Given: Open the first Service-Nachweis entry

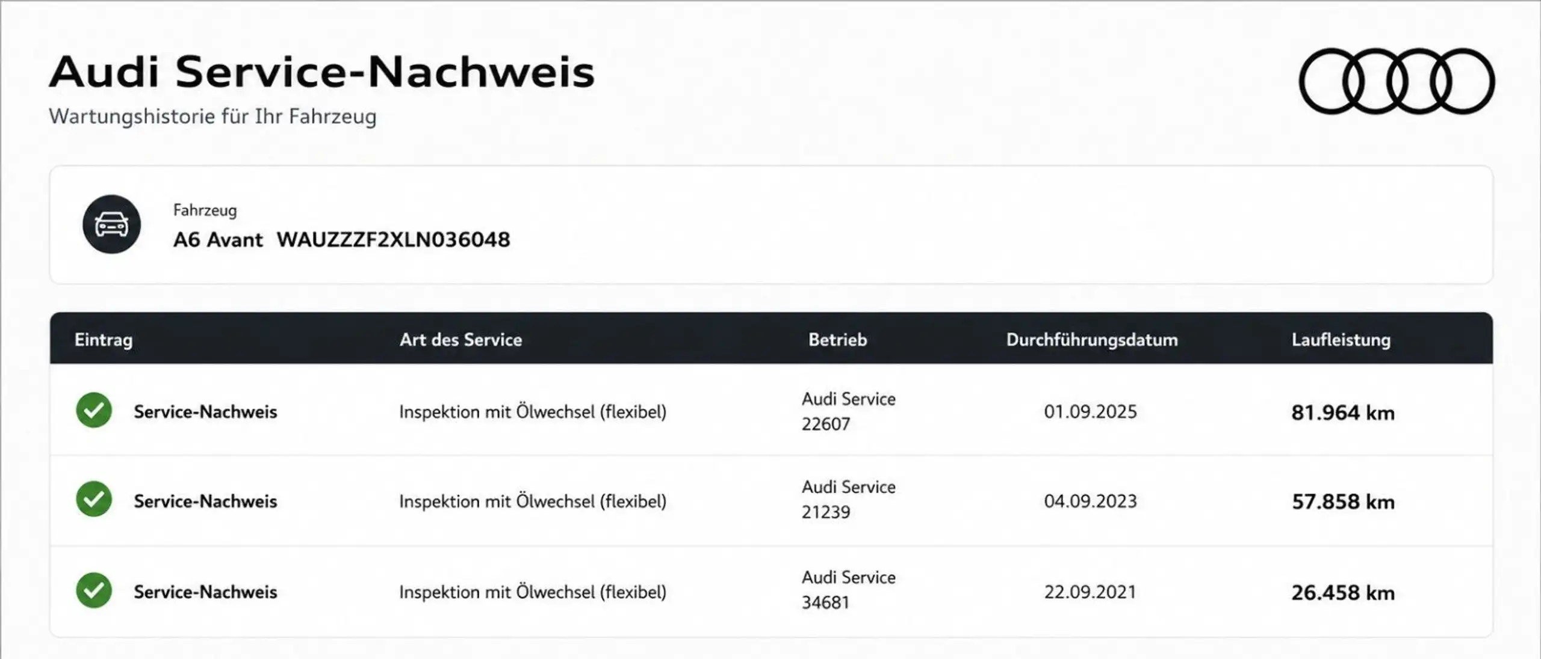Looking at the screenshot, I should click(206, 412).
